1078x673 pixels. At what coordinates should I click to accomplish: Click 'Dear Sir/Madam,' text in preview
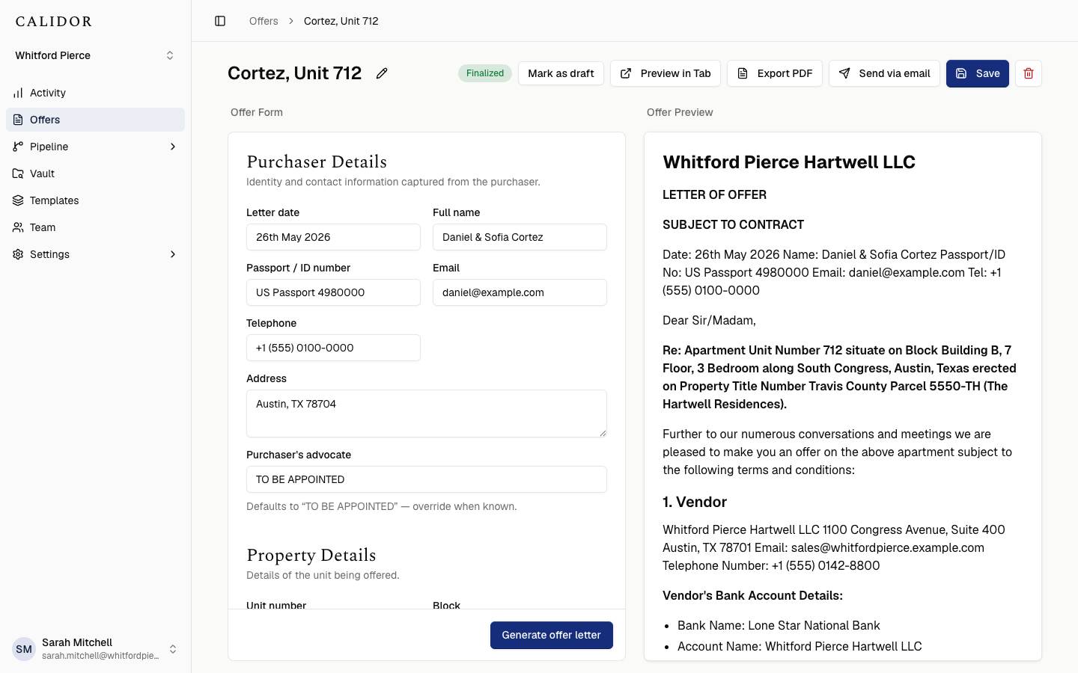[x=709, y=320]
